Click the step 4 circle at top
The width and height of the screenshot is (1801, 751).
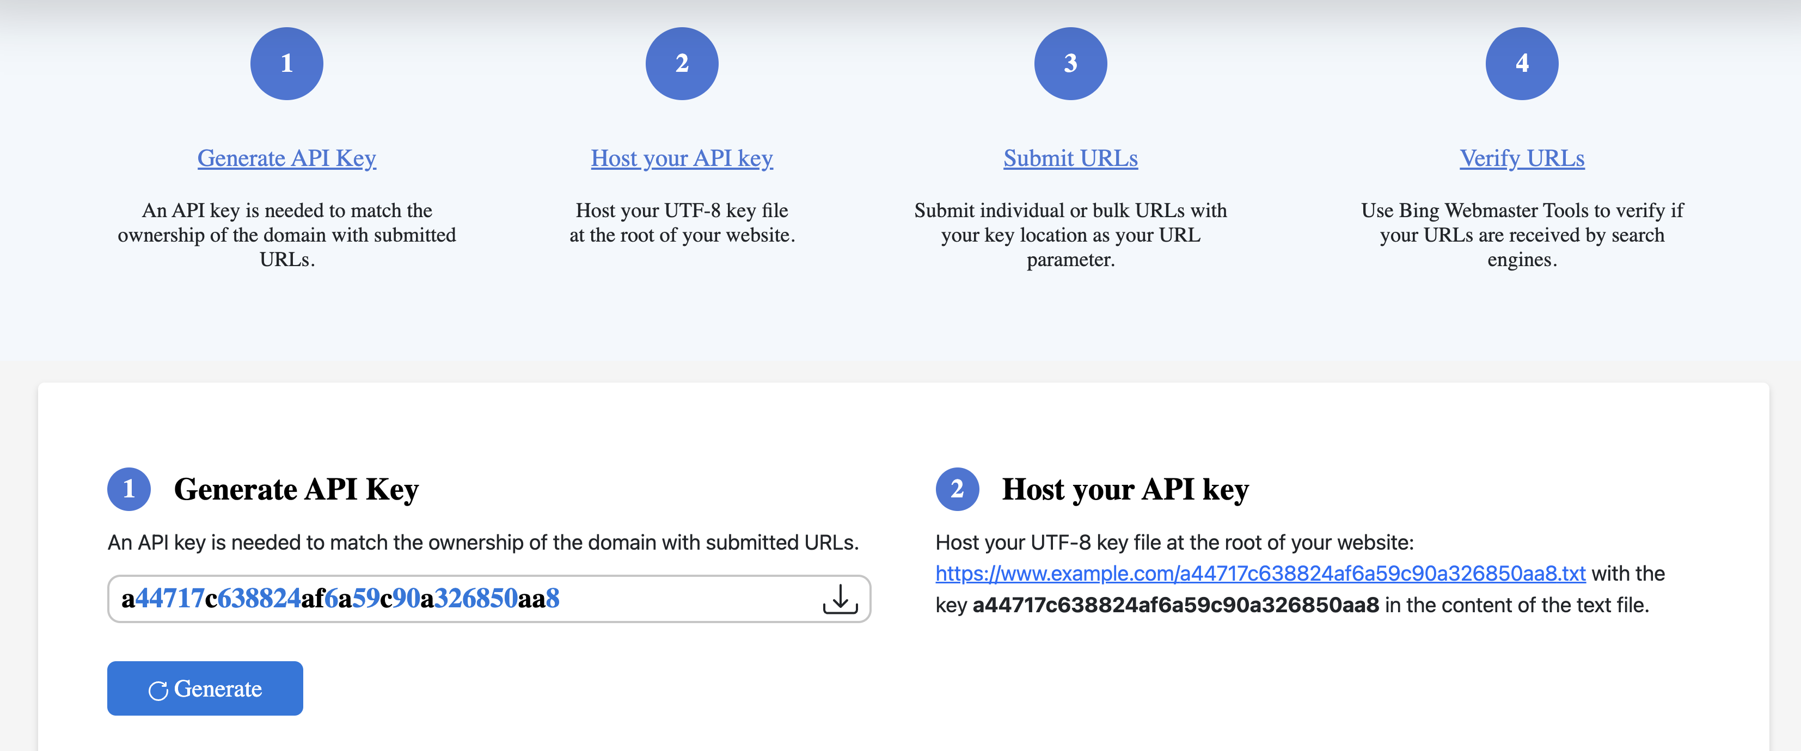(x=1521, y=64)
